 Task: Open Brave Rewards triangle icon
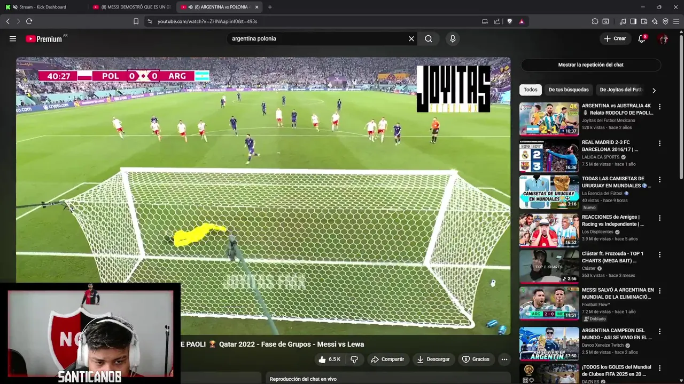521,21
